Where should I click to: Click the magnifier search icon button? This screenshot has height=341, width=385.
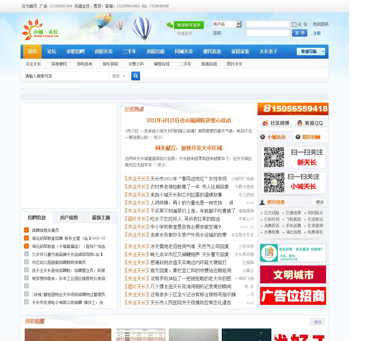(136, 76)
